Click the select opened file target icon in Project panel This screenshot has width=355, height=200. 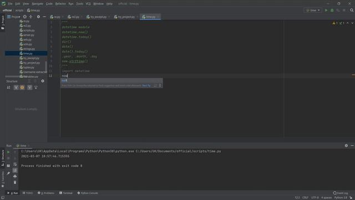[x=24, y=17]
